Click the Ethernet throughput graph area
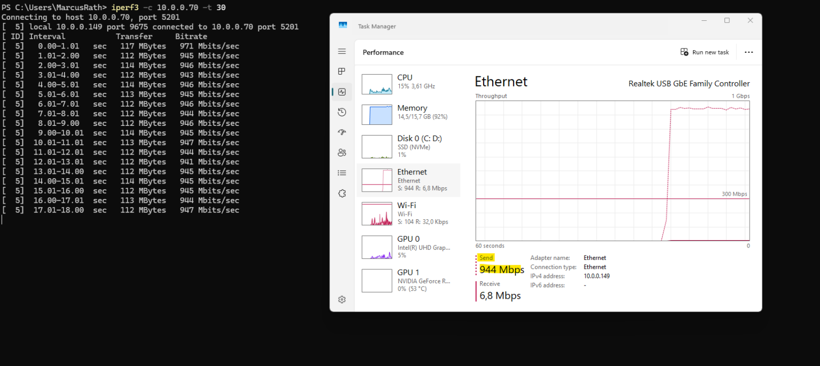The height and width of the screenshot is (366, 820). coord(611,171)
